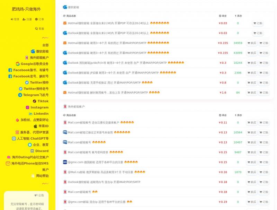Click the 34959 stock value

coord(238,43)
